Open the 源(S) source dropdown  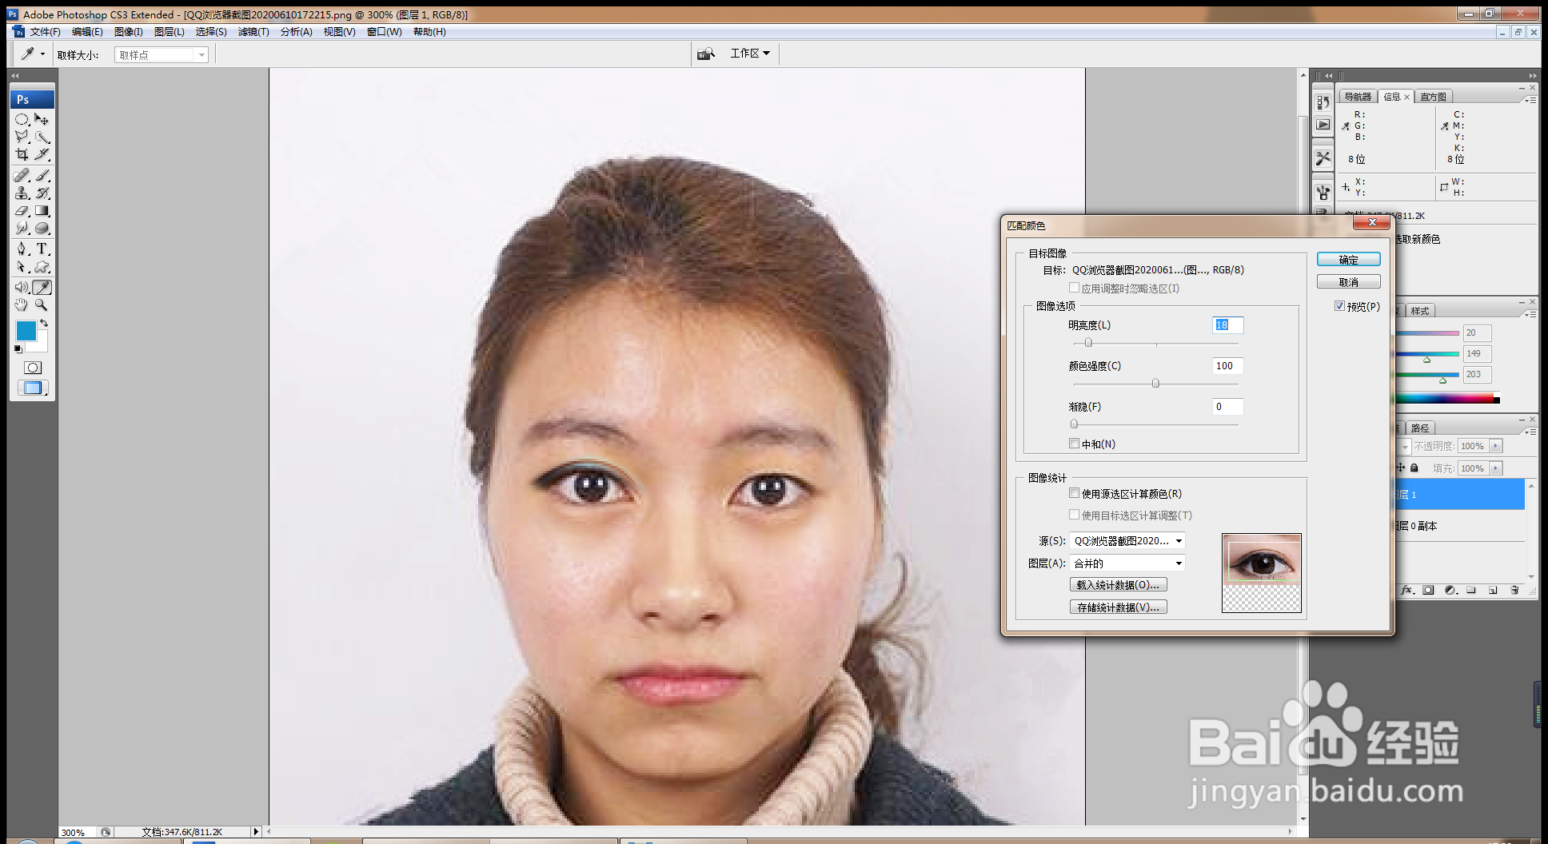point(1127,541)
